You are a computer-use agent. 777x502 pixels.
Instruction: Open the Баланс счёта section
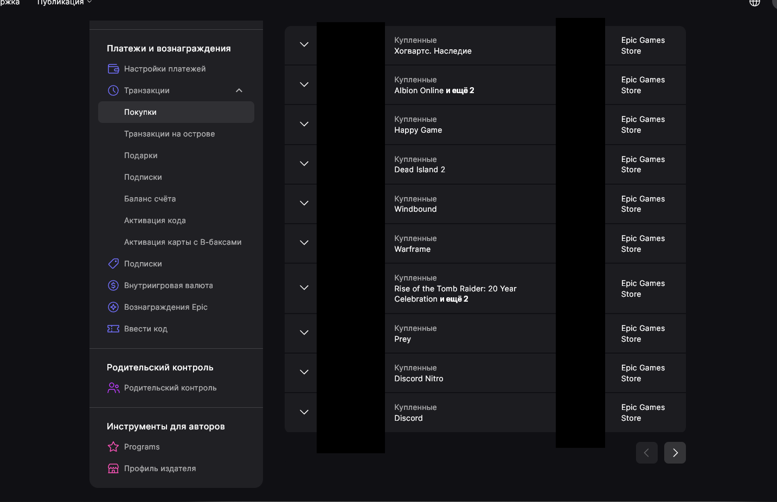[x=150, y=199]
